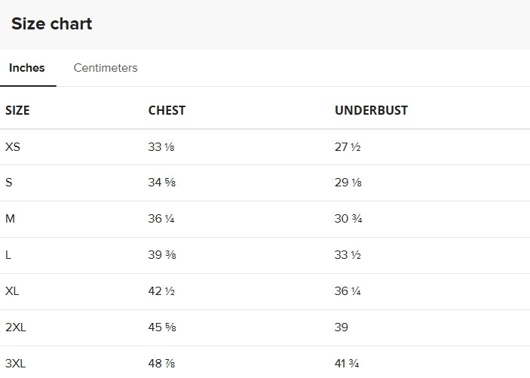Switch to the Centimeters tab
This screenshot has height=378, width=530.
tap(106, 68)
